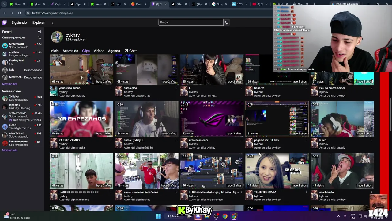Open options for clip 'susto BykhayCL'
392x221 pixels.
click(176, 140)
